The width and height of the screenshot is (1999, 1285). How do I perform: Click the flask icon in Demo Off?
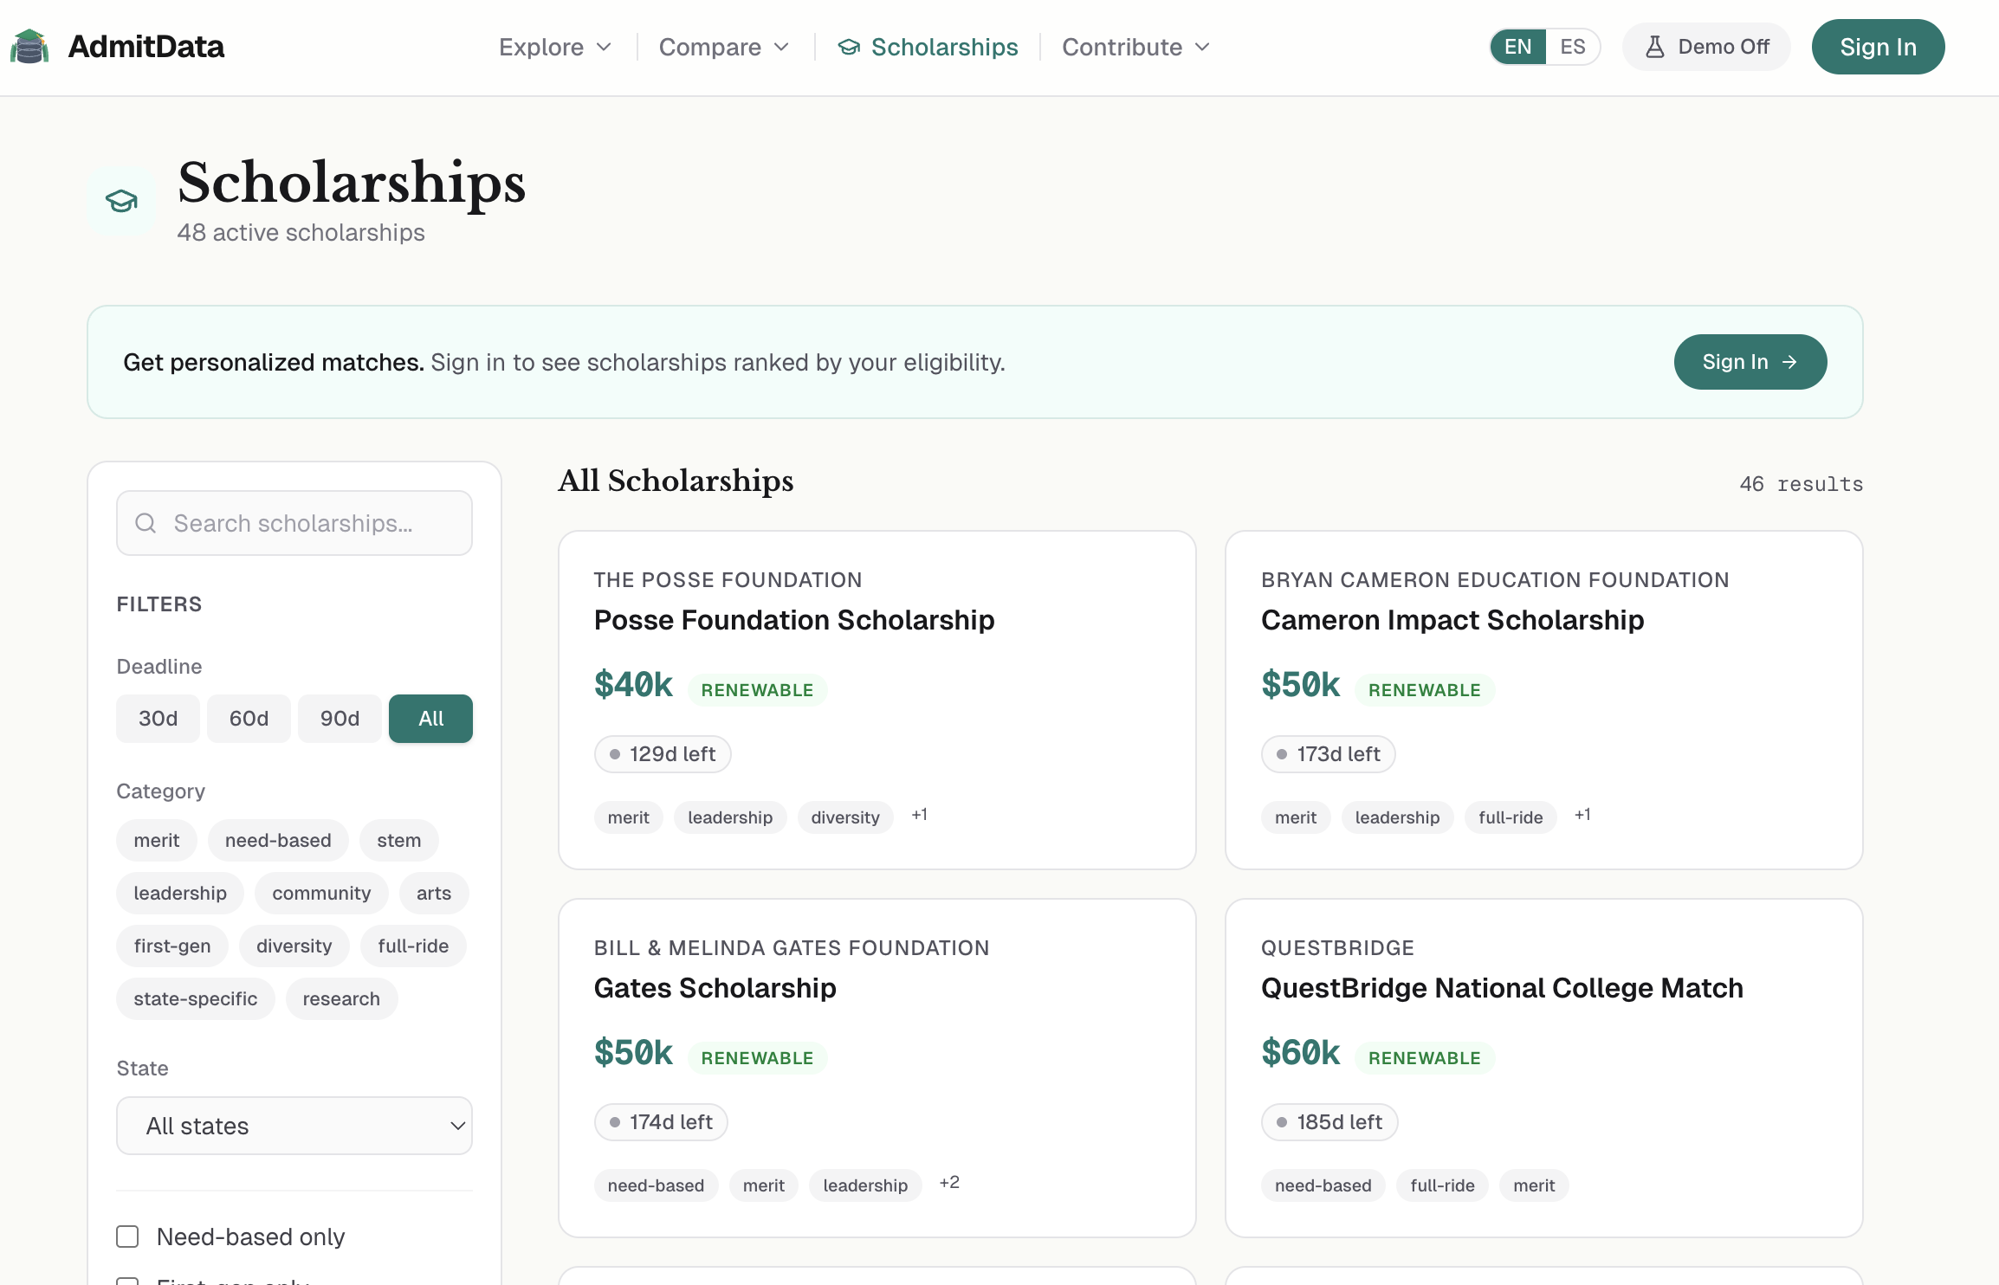(1654, 47)
